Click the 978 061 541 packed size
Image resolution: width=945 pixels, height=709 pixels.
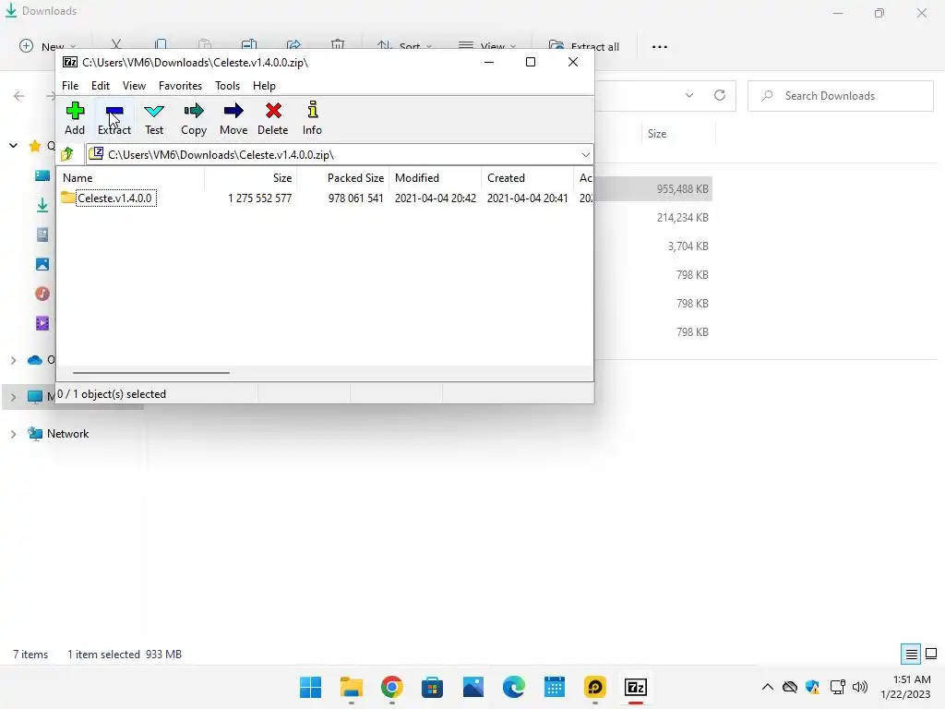pyautogui.click(x=355, y=198)
